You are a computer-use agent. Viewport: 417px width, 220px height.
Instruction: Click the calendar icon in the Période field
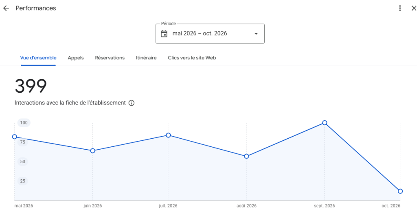(164, 33)
